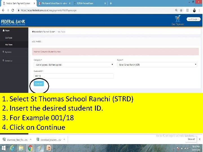Click the network signal icon in tray
Screen dimensions: 203x152
[x=185, y=148]
